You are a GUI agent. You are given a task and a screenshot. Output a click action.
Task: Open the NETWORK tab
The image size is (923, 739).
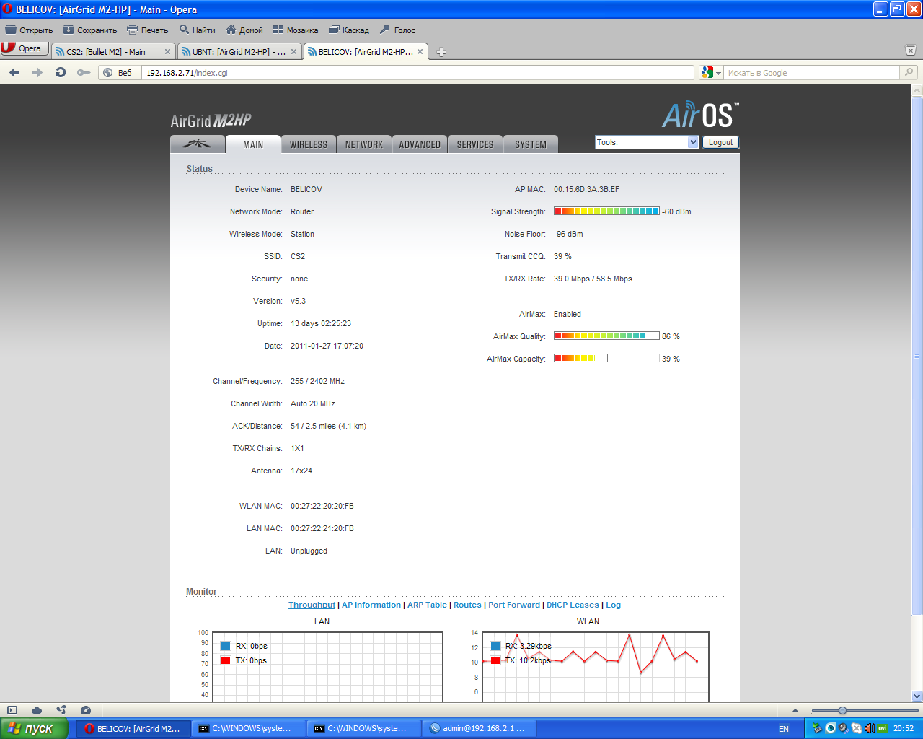point(364,144)
